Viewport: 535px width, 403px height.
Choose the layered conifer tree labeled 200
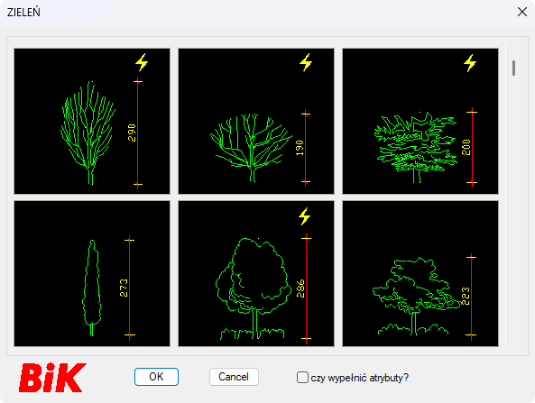pos(420,121)
